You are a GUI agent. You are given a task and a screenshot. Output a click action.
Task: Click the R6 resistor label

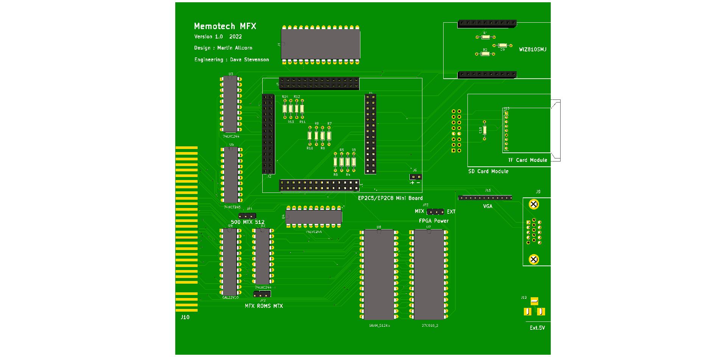pyautogui.click(x=335, y=175)
